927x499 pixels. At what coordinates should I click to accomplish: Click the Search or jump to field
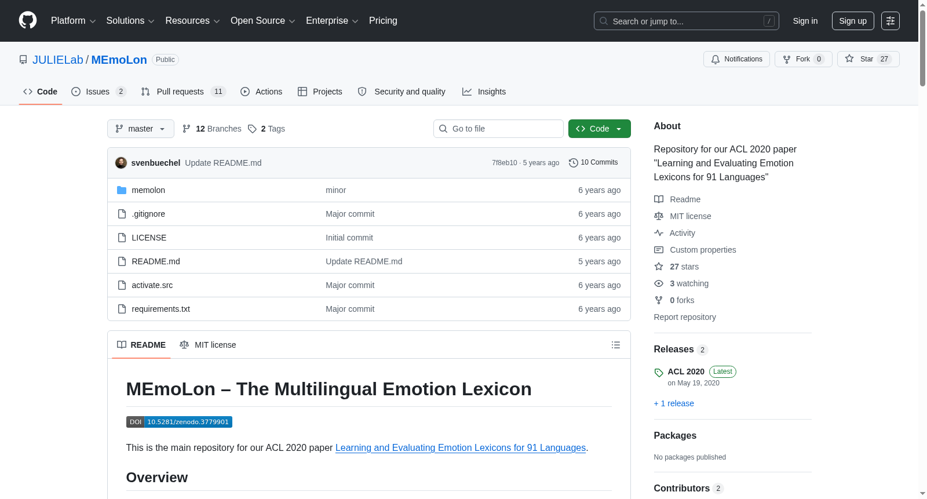(687, 21)
